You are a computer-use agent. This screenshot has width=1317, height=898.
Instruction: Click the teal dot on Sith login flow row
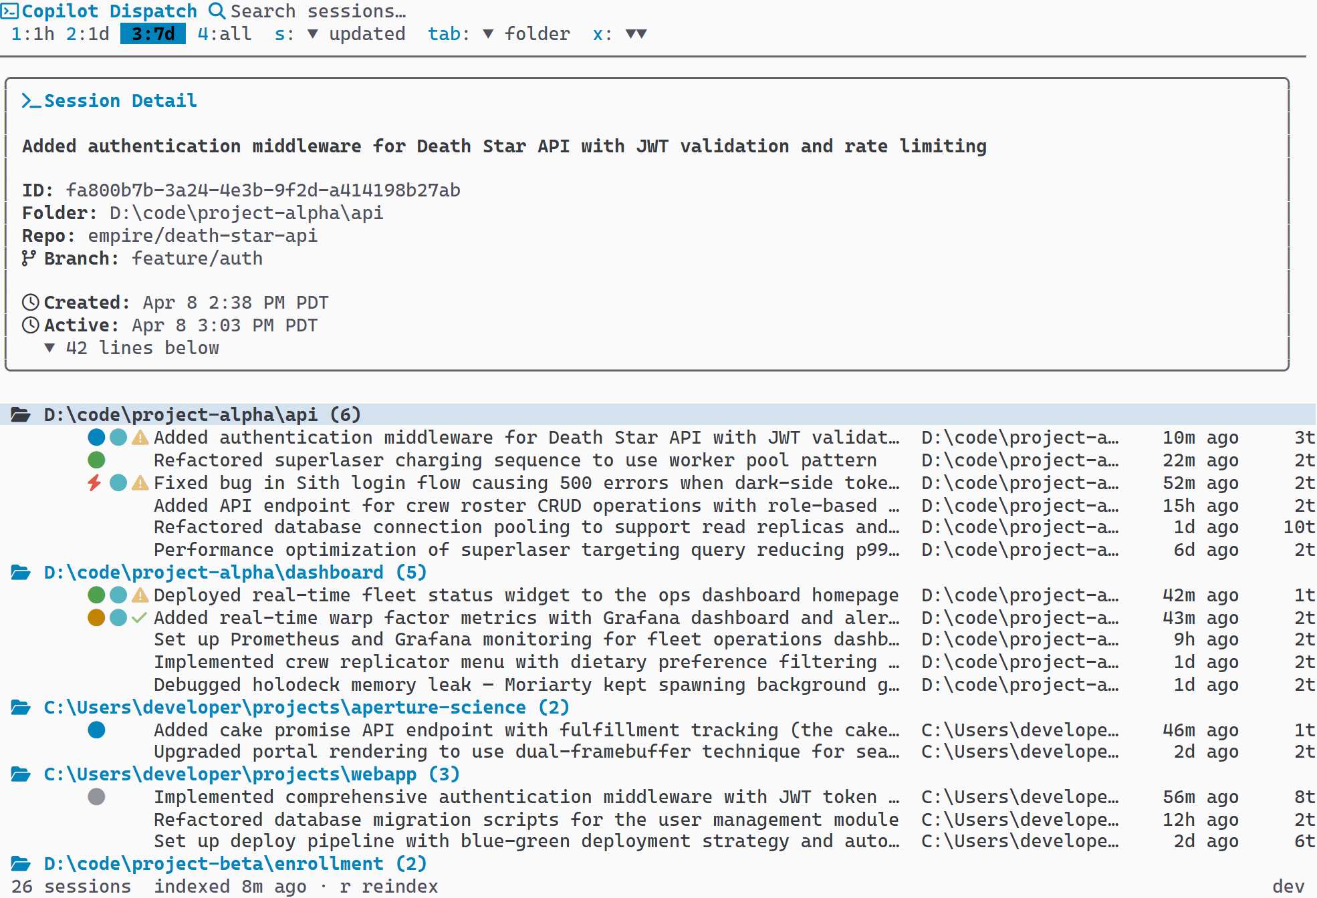coord(118,483)
